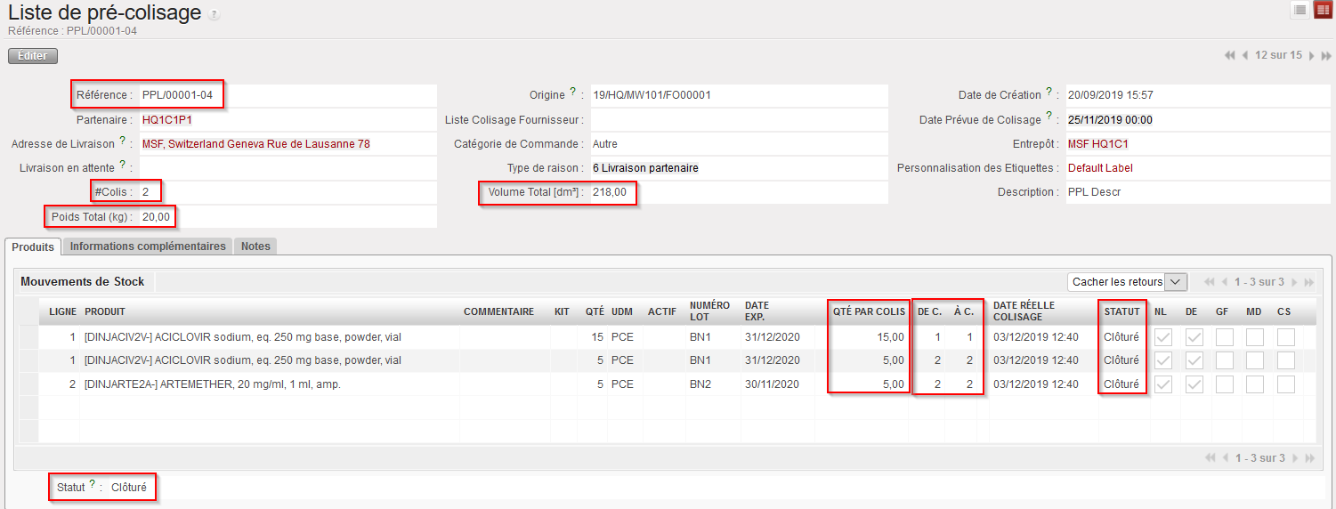Go to previous record before 12 sur 15
The width and height of the screenshot is (1336, 509).
pyautogui.click(x=1245, y=55)
